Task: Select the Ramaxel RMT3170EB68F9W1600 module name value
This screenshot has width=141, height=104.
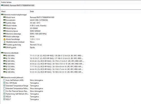Action: (x=42, y=17)
